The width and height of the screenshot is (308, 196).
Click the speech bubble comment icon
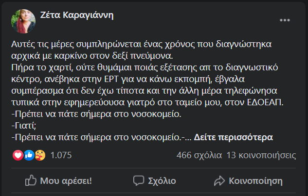(x=139, y=180)
